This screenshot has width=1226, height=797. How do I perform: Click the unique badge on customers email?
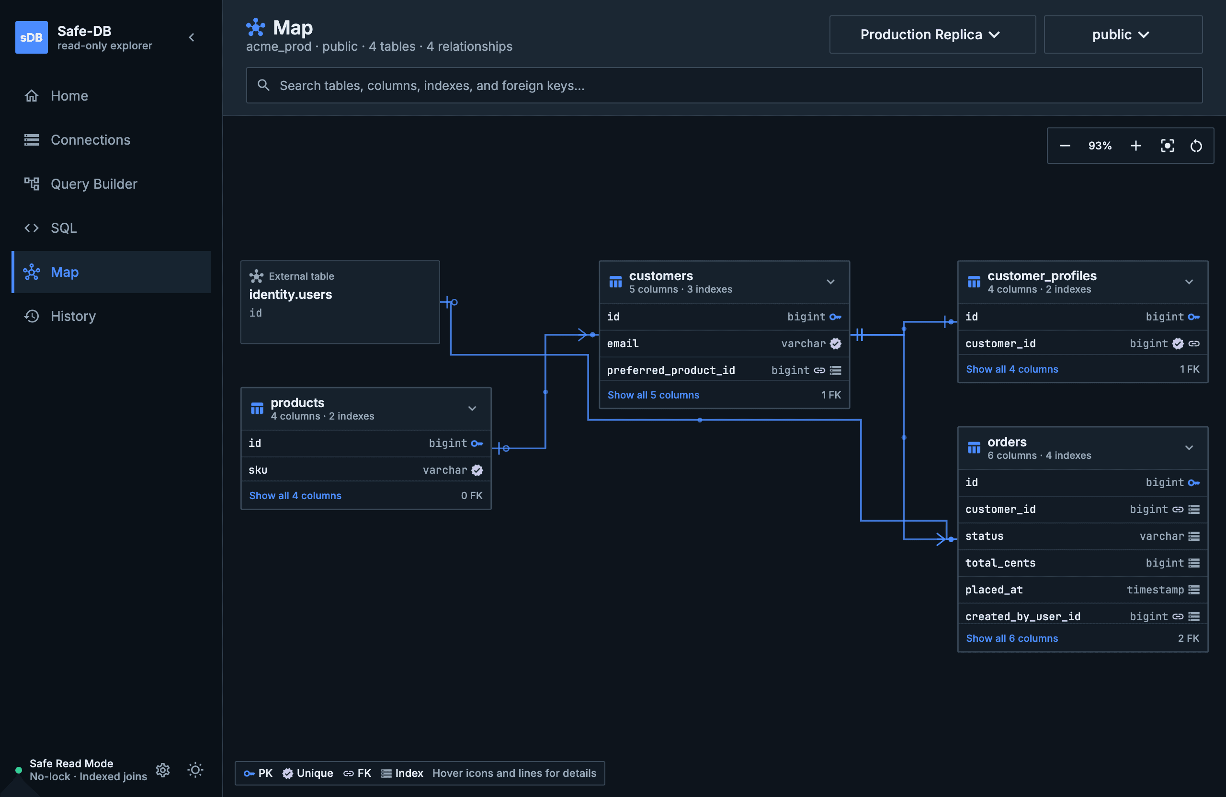836,343
